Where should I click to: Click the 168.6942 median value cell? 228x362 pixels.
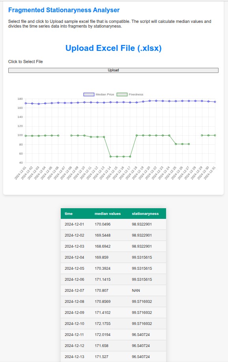point(103,246)
